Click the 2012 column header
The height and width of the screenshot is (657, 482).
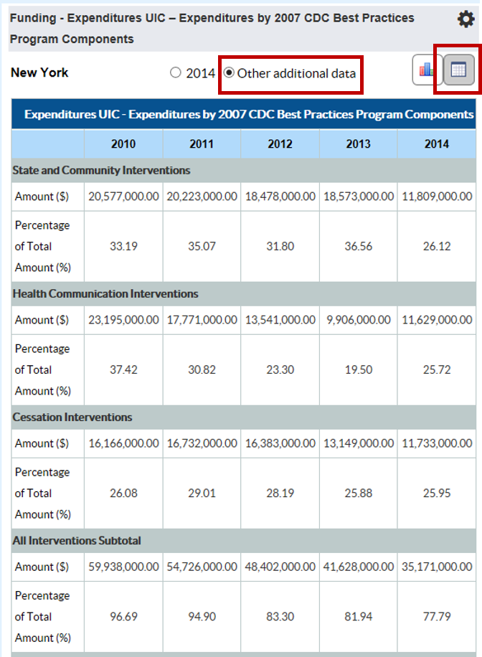coord(279,143)
